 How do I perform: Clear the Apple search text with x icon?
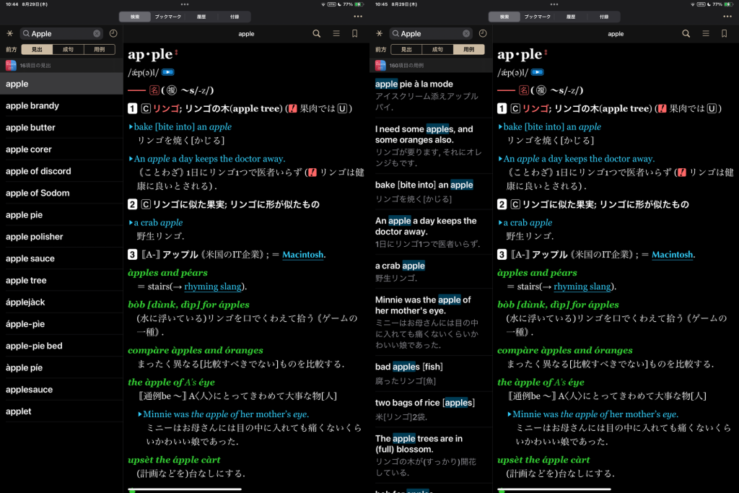97,33
